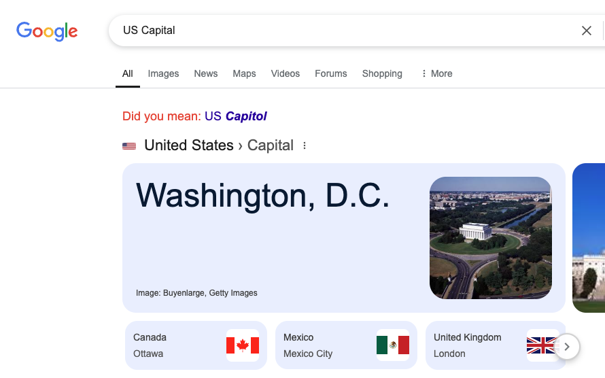The height and width of the screenshot is (378, 605).
Task: Click the United States flag icon
Action: [x=129, y=145]
